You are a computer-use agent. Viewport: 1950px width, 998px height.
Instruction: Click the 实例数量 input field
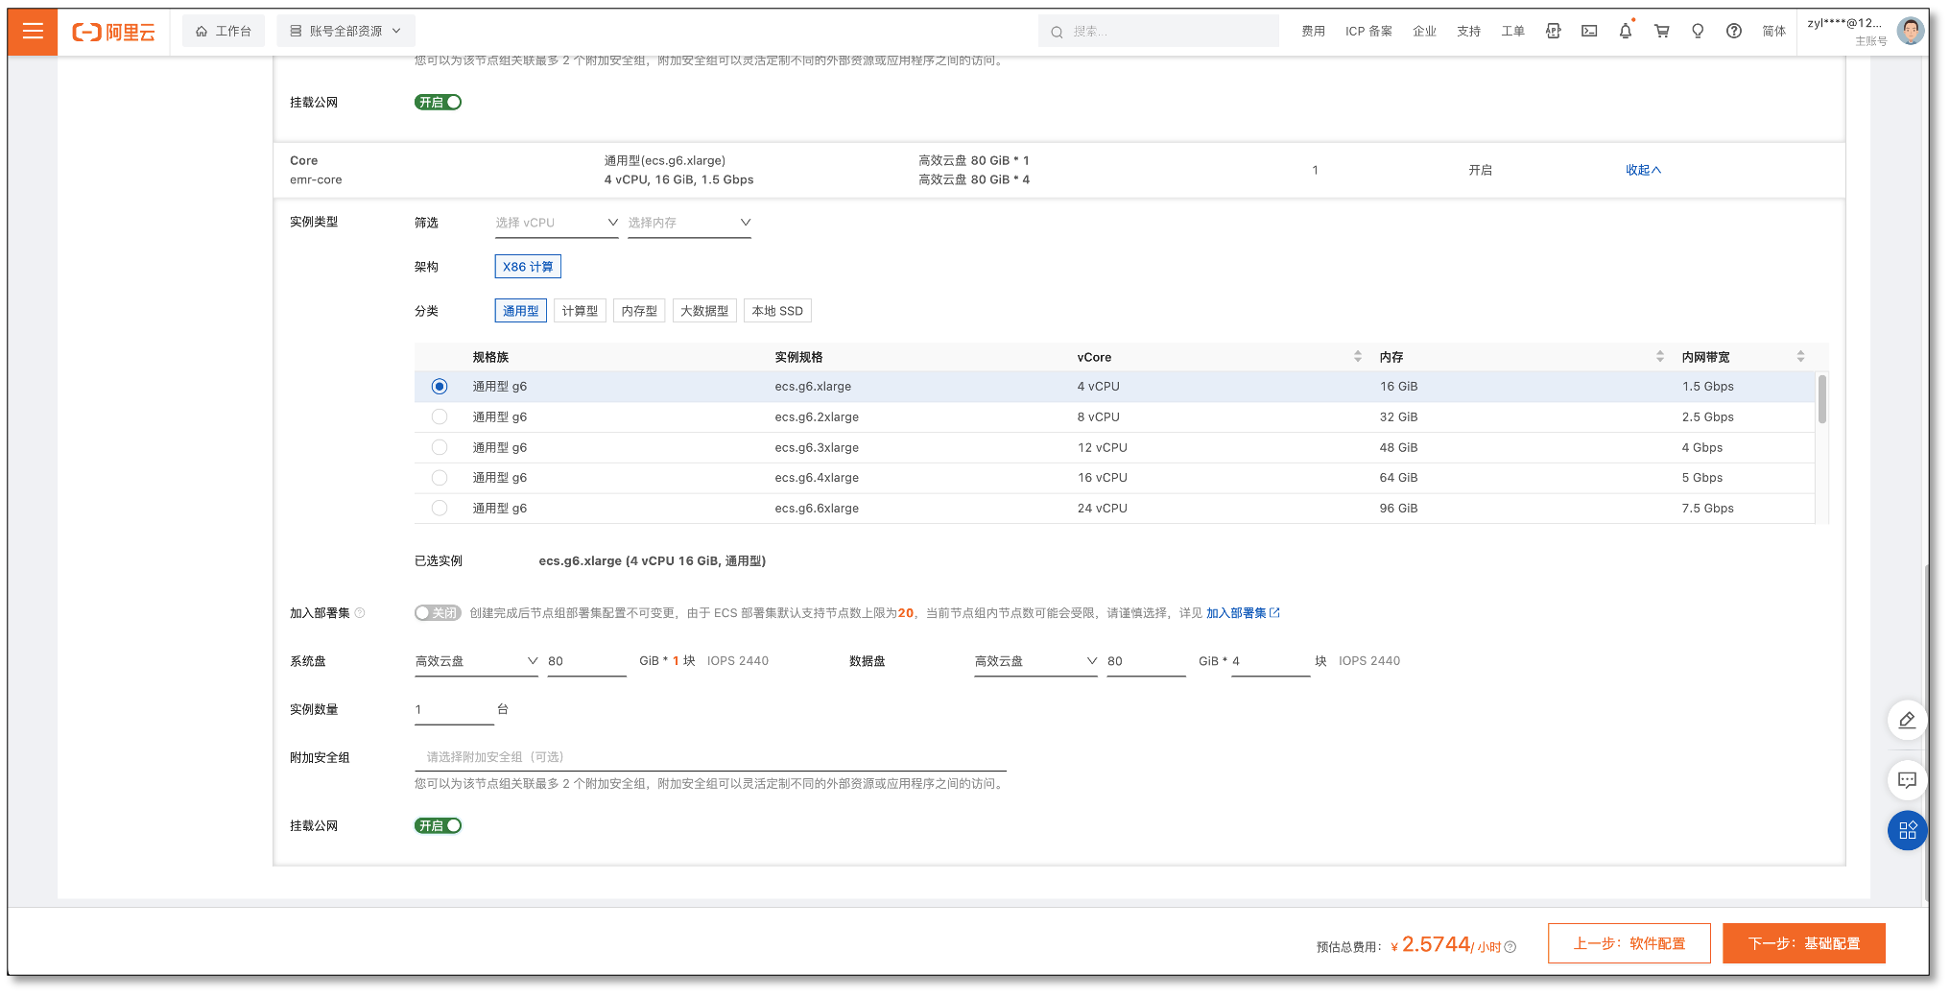point(453,710)
